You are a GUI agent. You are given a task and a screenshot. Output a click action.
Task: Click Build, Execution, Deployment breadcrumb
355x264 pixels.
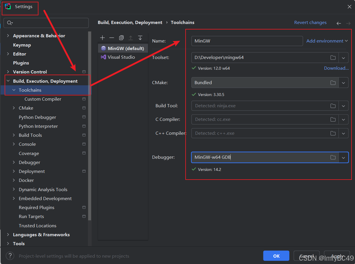click(x=130, y=23)
